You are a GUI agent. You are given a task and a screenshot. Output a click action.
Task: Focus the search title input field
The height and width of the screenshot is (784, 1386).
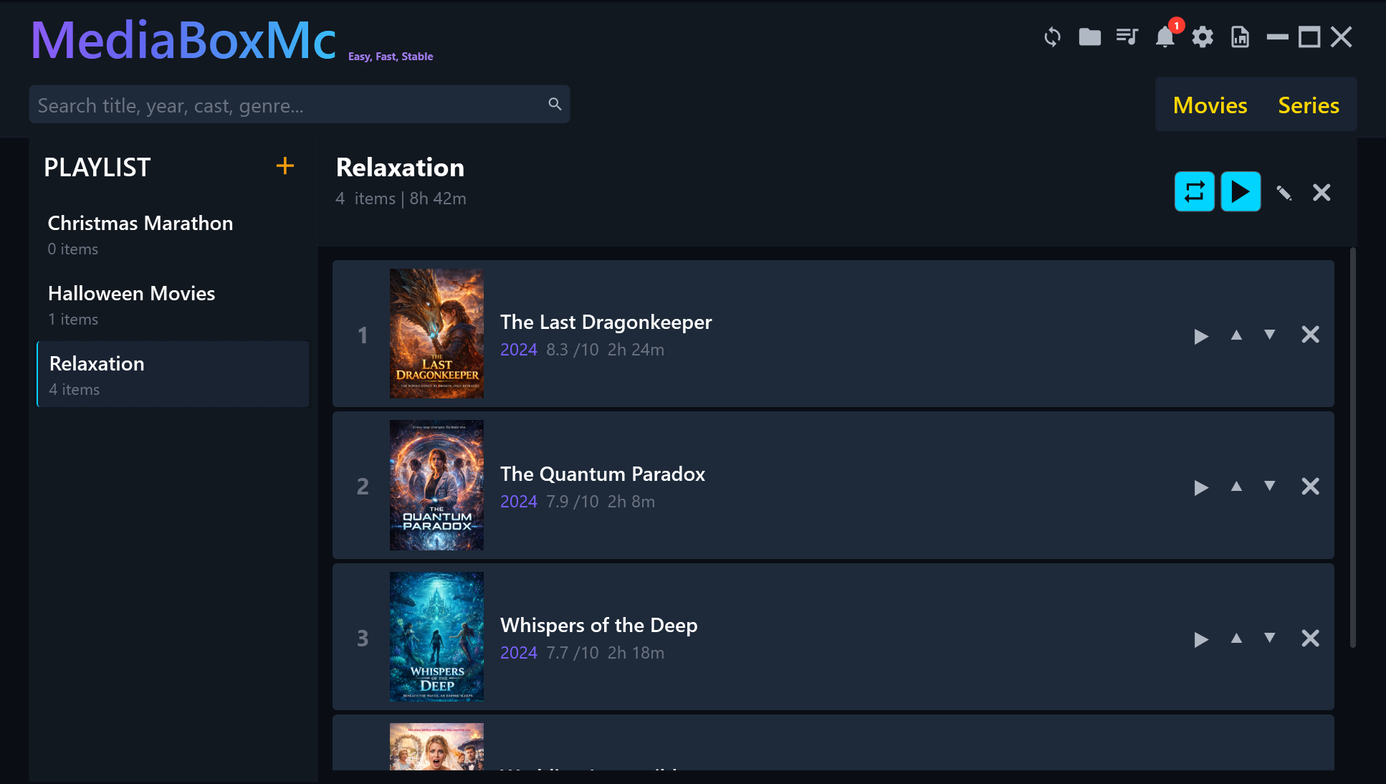click(x=287, y=105)
